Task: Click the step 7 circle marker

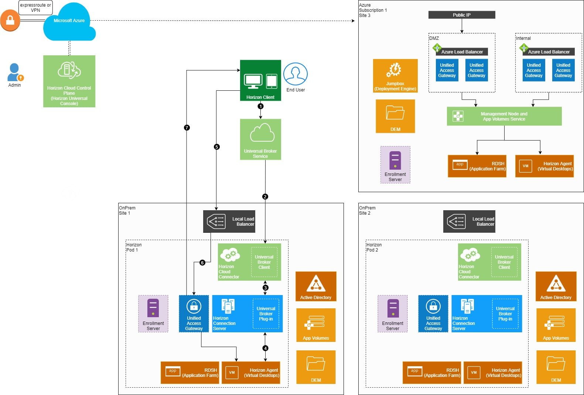Action: coord(187,128)
